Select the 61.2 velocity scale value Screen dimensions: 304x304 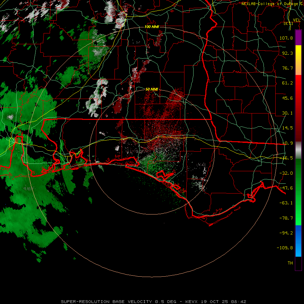click(x=287, y=83)
